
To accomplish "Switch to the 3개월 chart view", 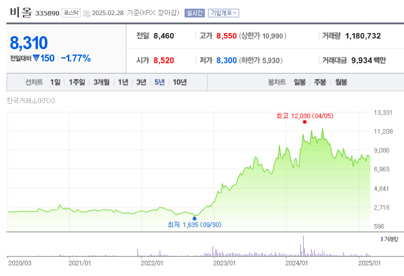I will click(x=101, y=82).
